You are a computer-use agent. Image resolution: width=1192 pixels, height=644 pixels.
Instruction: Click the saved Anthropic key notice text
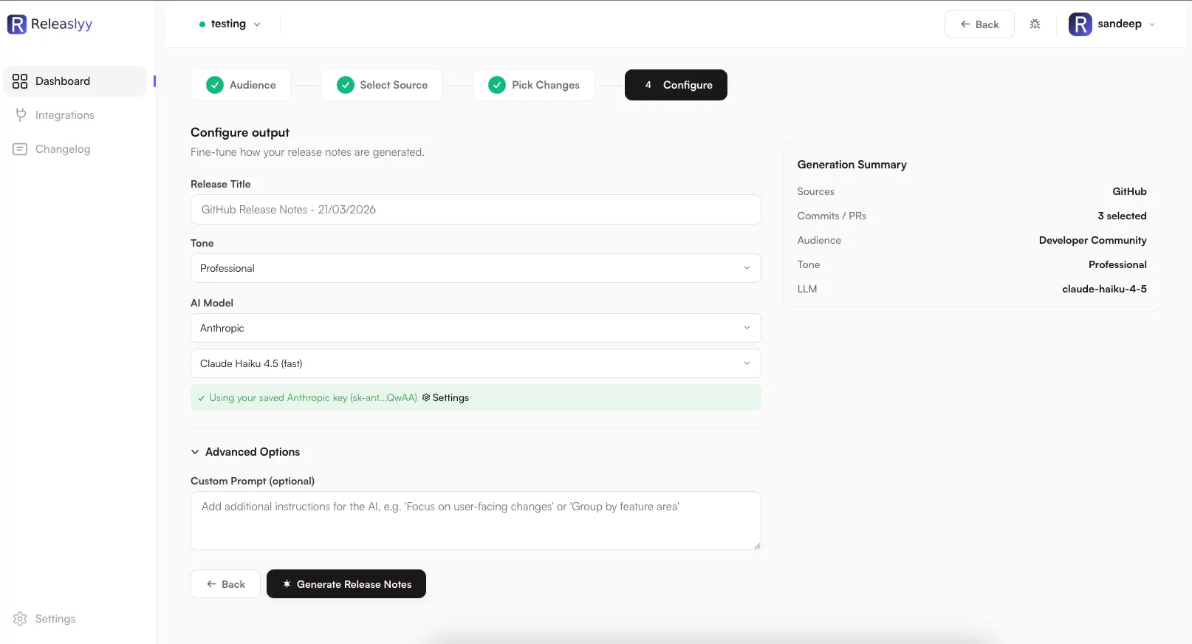(x=313, y=397)
